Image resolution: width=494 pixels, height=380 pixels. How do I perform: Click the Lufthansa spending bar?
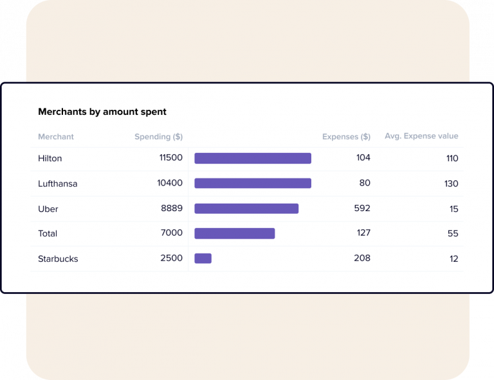coord(253,184)
